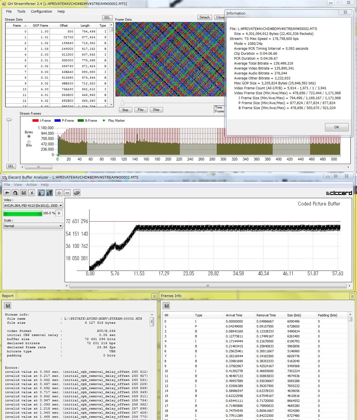Click the zoom out minus icon
Viewport: 357px width, 420px height.
pyautogui.click(x=68, y=193)
